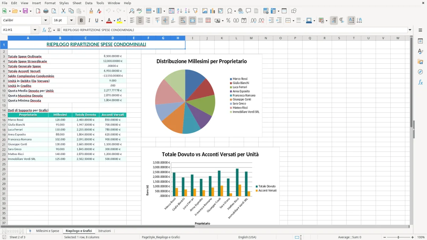The width and height of the screenshot is (427, 240).
Task: Delete Decimal Place icon
Action: pyautogui.click(x=261, y=21)
